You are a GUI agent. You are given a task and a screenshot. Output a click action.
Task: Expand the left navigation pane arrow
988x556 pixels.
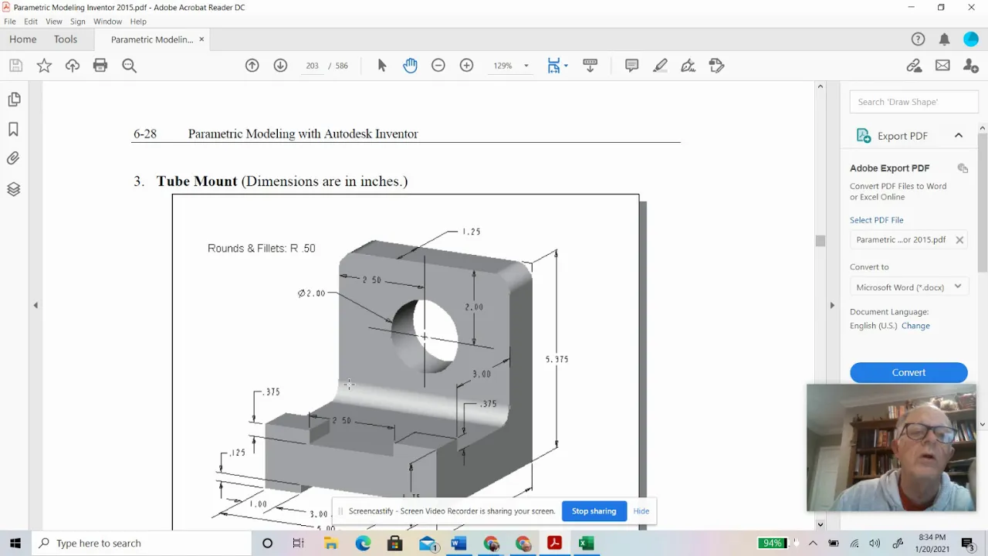tap(36, 305)
